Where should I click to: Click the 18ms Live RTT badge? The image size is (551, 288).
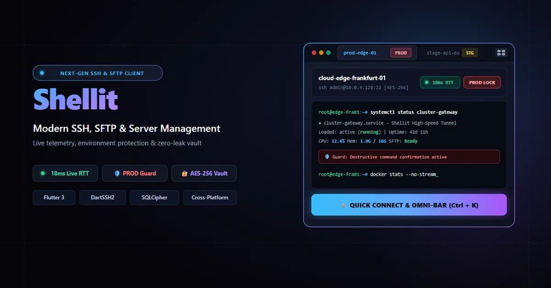[x=65, y=173]
